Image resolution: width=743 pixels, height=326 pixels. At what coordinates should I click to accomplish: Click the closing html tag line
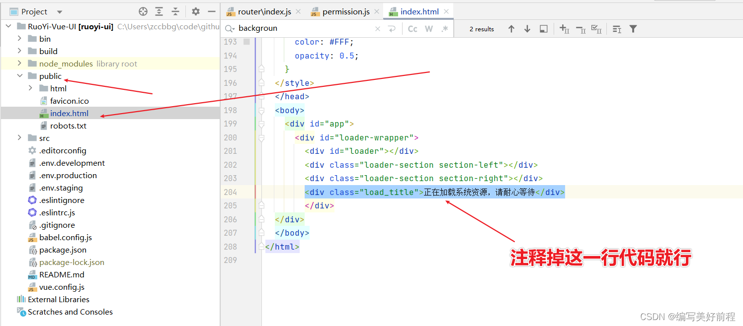[282, 247]
